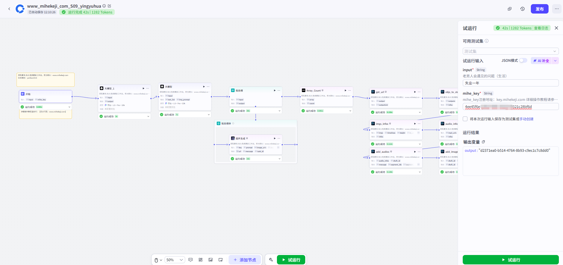
Task: Click the back arrow in header
Action: coord(9,9)
